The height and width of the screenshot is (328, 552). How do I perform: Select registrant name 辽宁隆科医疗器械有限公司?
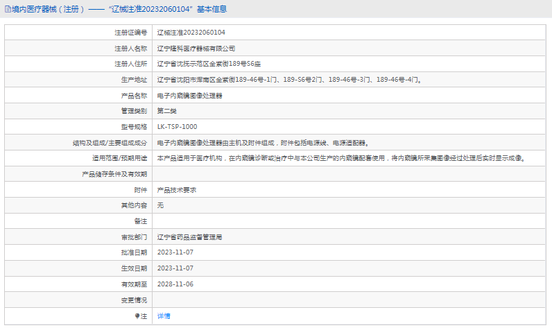pyautogui.click(x=196, y=49)
